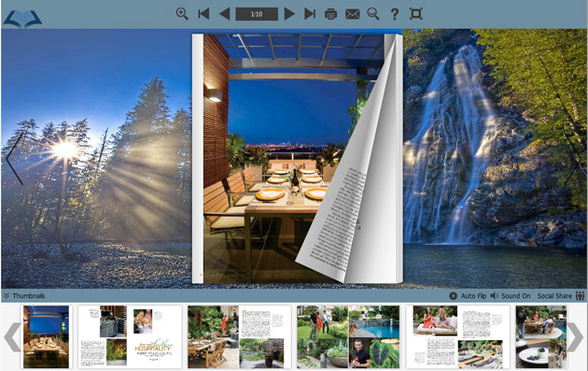Go to the previous page arrow

224,14
